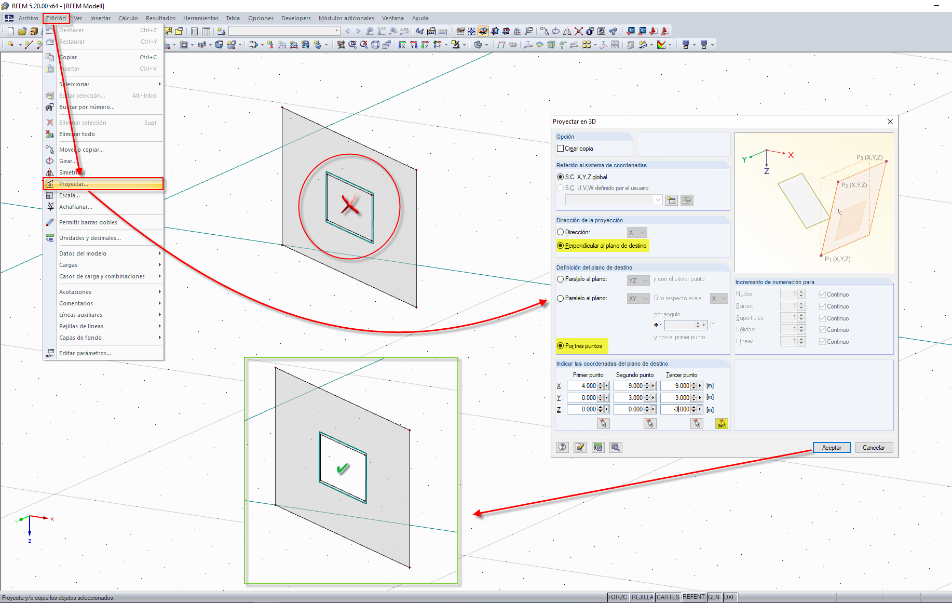Select Perpendicular al plano de destino option
Image resolution: width=952 pixels, height=603 pixels.
coord(560,246)
